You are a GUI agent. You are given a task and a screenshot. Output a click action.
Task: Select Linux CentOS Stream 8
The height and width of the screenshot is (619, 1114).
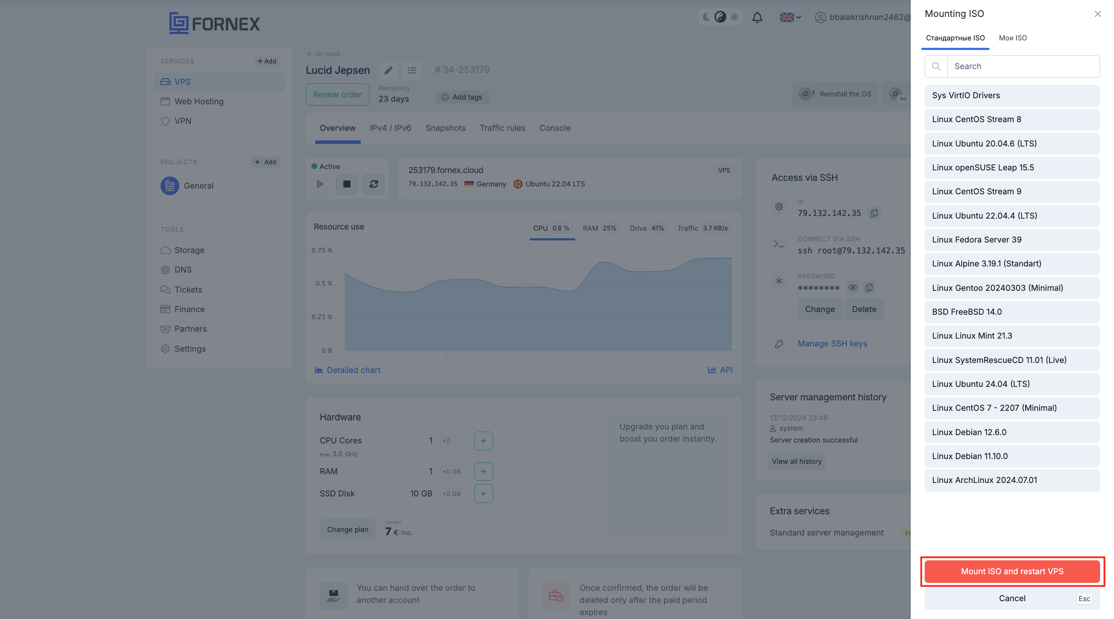(1012, 120)
